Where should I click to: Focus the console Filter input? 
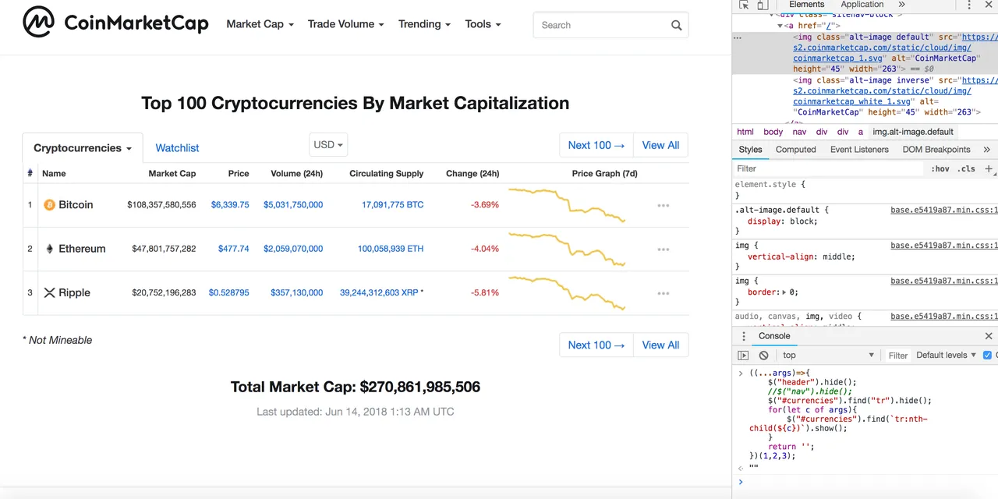898,356
